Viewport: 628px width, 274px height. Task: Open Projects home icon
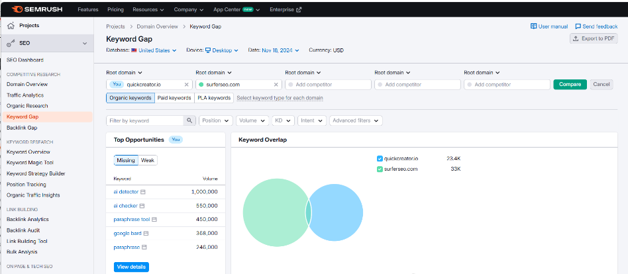[11, 26]
